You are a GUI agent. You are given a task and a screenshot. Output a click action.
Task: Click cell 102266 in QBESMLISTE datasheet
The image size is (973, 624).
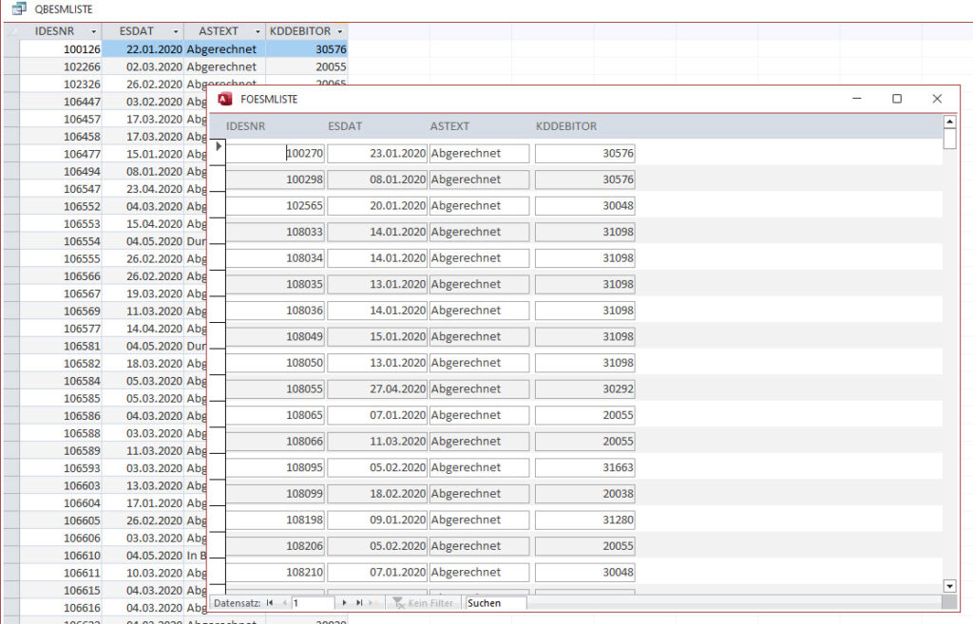pos(61,66)
